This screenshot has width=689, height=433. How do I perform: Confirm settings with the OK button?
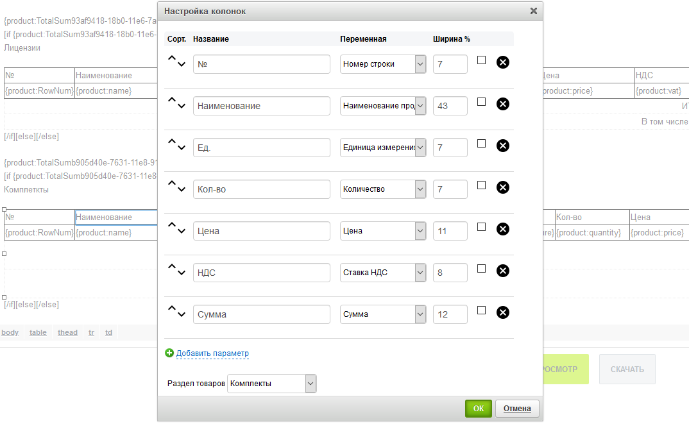478,409
